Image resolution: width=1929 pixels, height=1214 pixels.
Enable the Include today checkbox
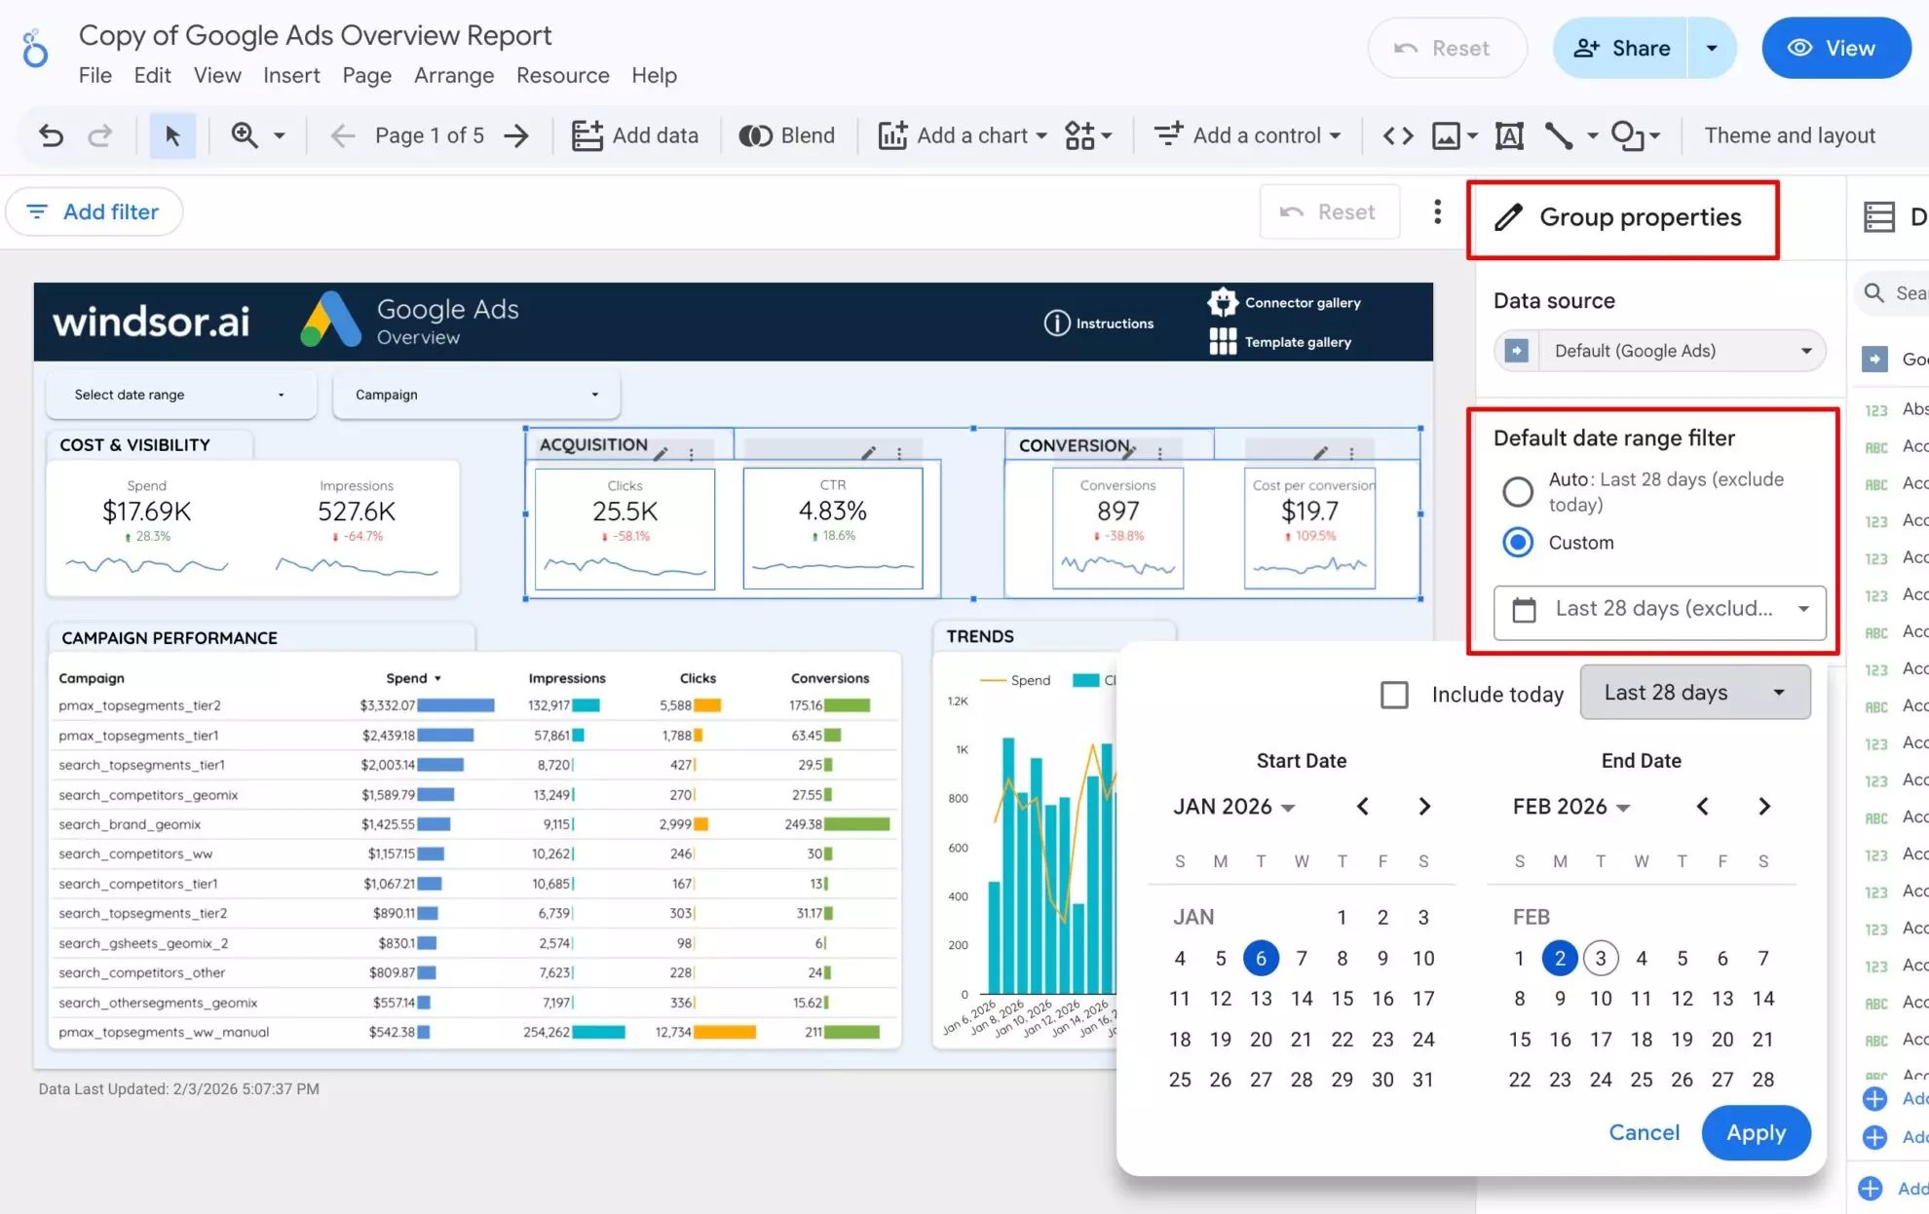[x=1394, y=695]
